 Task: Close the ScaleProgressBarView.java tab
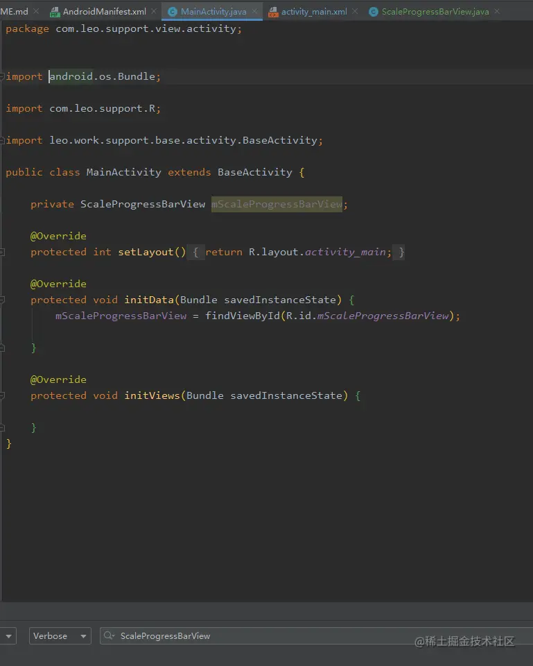[x=497, y=11]
